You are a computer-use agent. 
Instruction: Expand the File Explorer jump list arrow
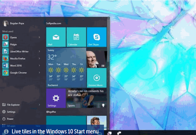tap(39, 105)
